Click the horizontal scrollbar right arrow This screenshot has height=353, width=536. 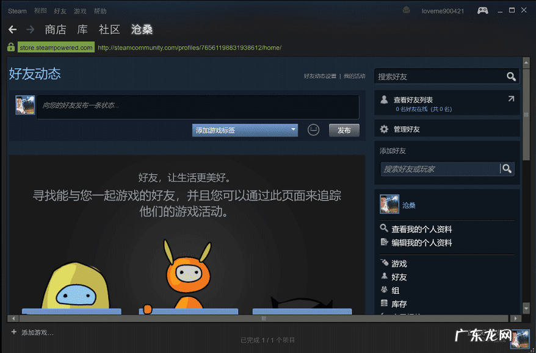pyautogui.click(x=515, y=318)
